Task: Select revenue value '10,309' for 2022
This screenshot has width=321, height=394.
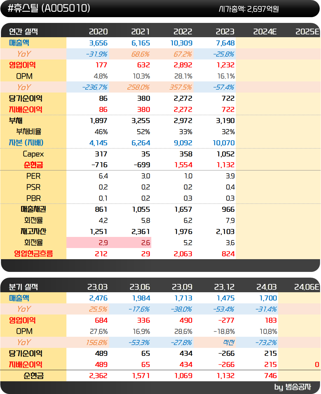Action: [x=181, y=43]
